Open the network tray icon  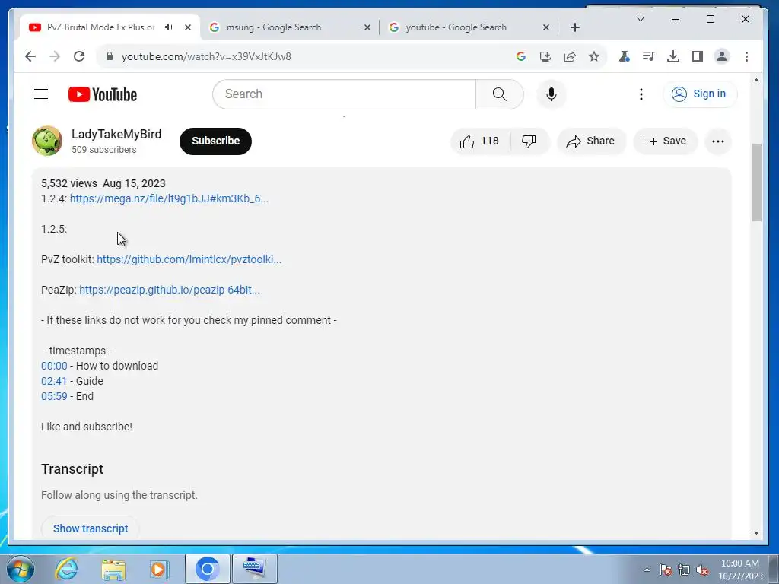[x=684, y=570]
